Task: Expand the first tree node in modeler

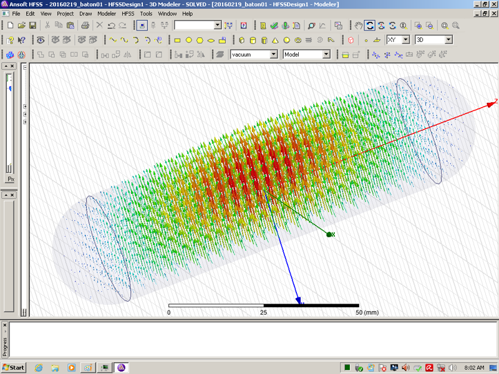Action: (x=26, y=107)
